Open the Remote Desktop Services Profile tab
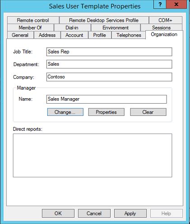190x224 pixels. (x=104, y=20)
